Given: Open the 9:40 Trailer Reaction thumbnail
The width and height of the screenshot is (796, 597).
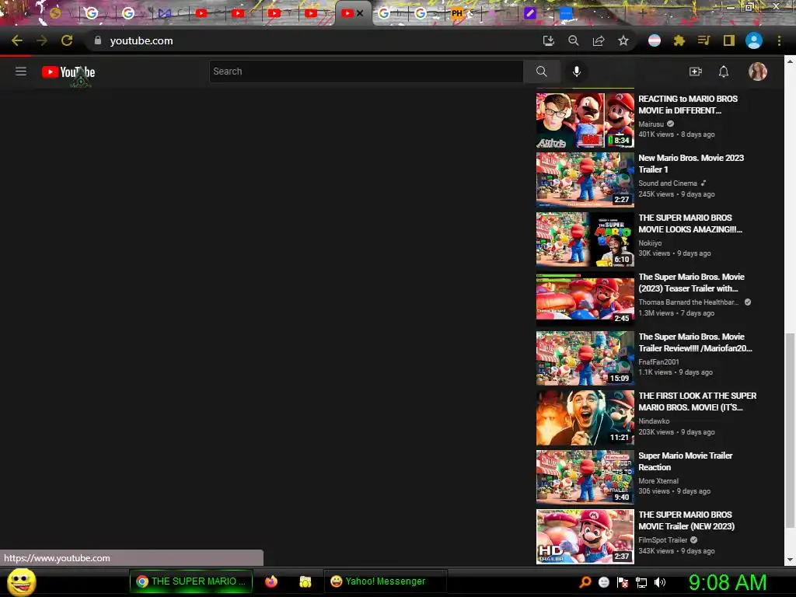Looking at the screenshot, I should (x=585, y=477).
